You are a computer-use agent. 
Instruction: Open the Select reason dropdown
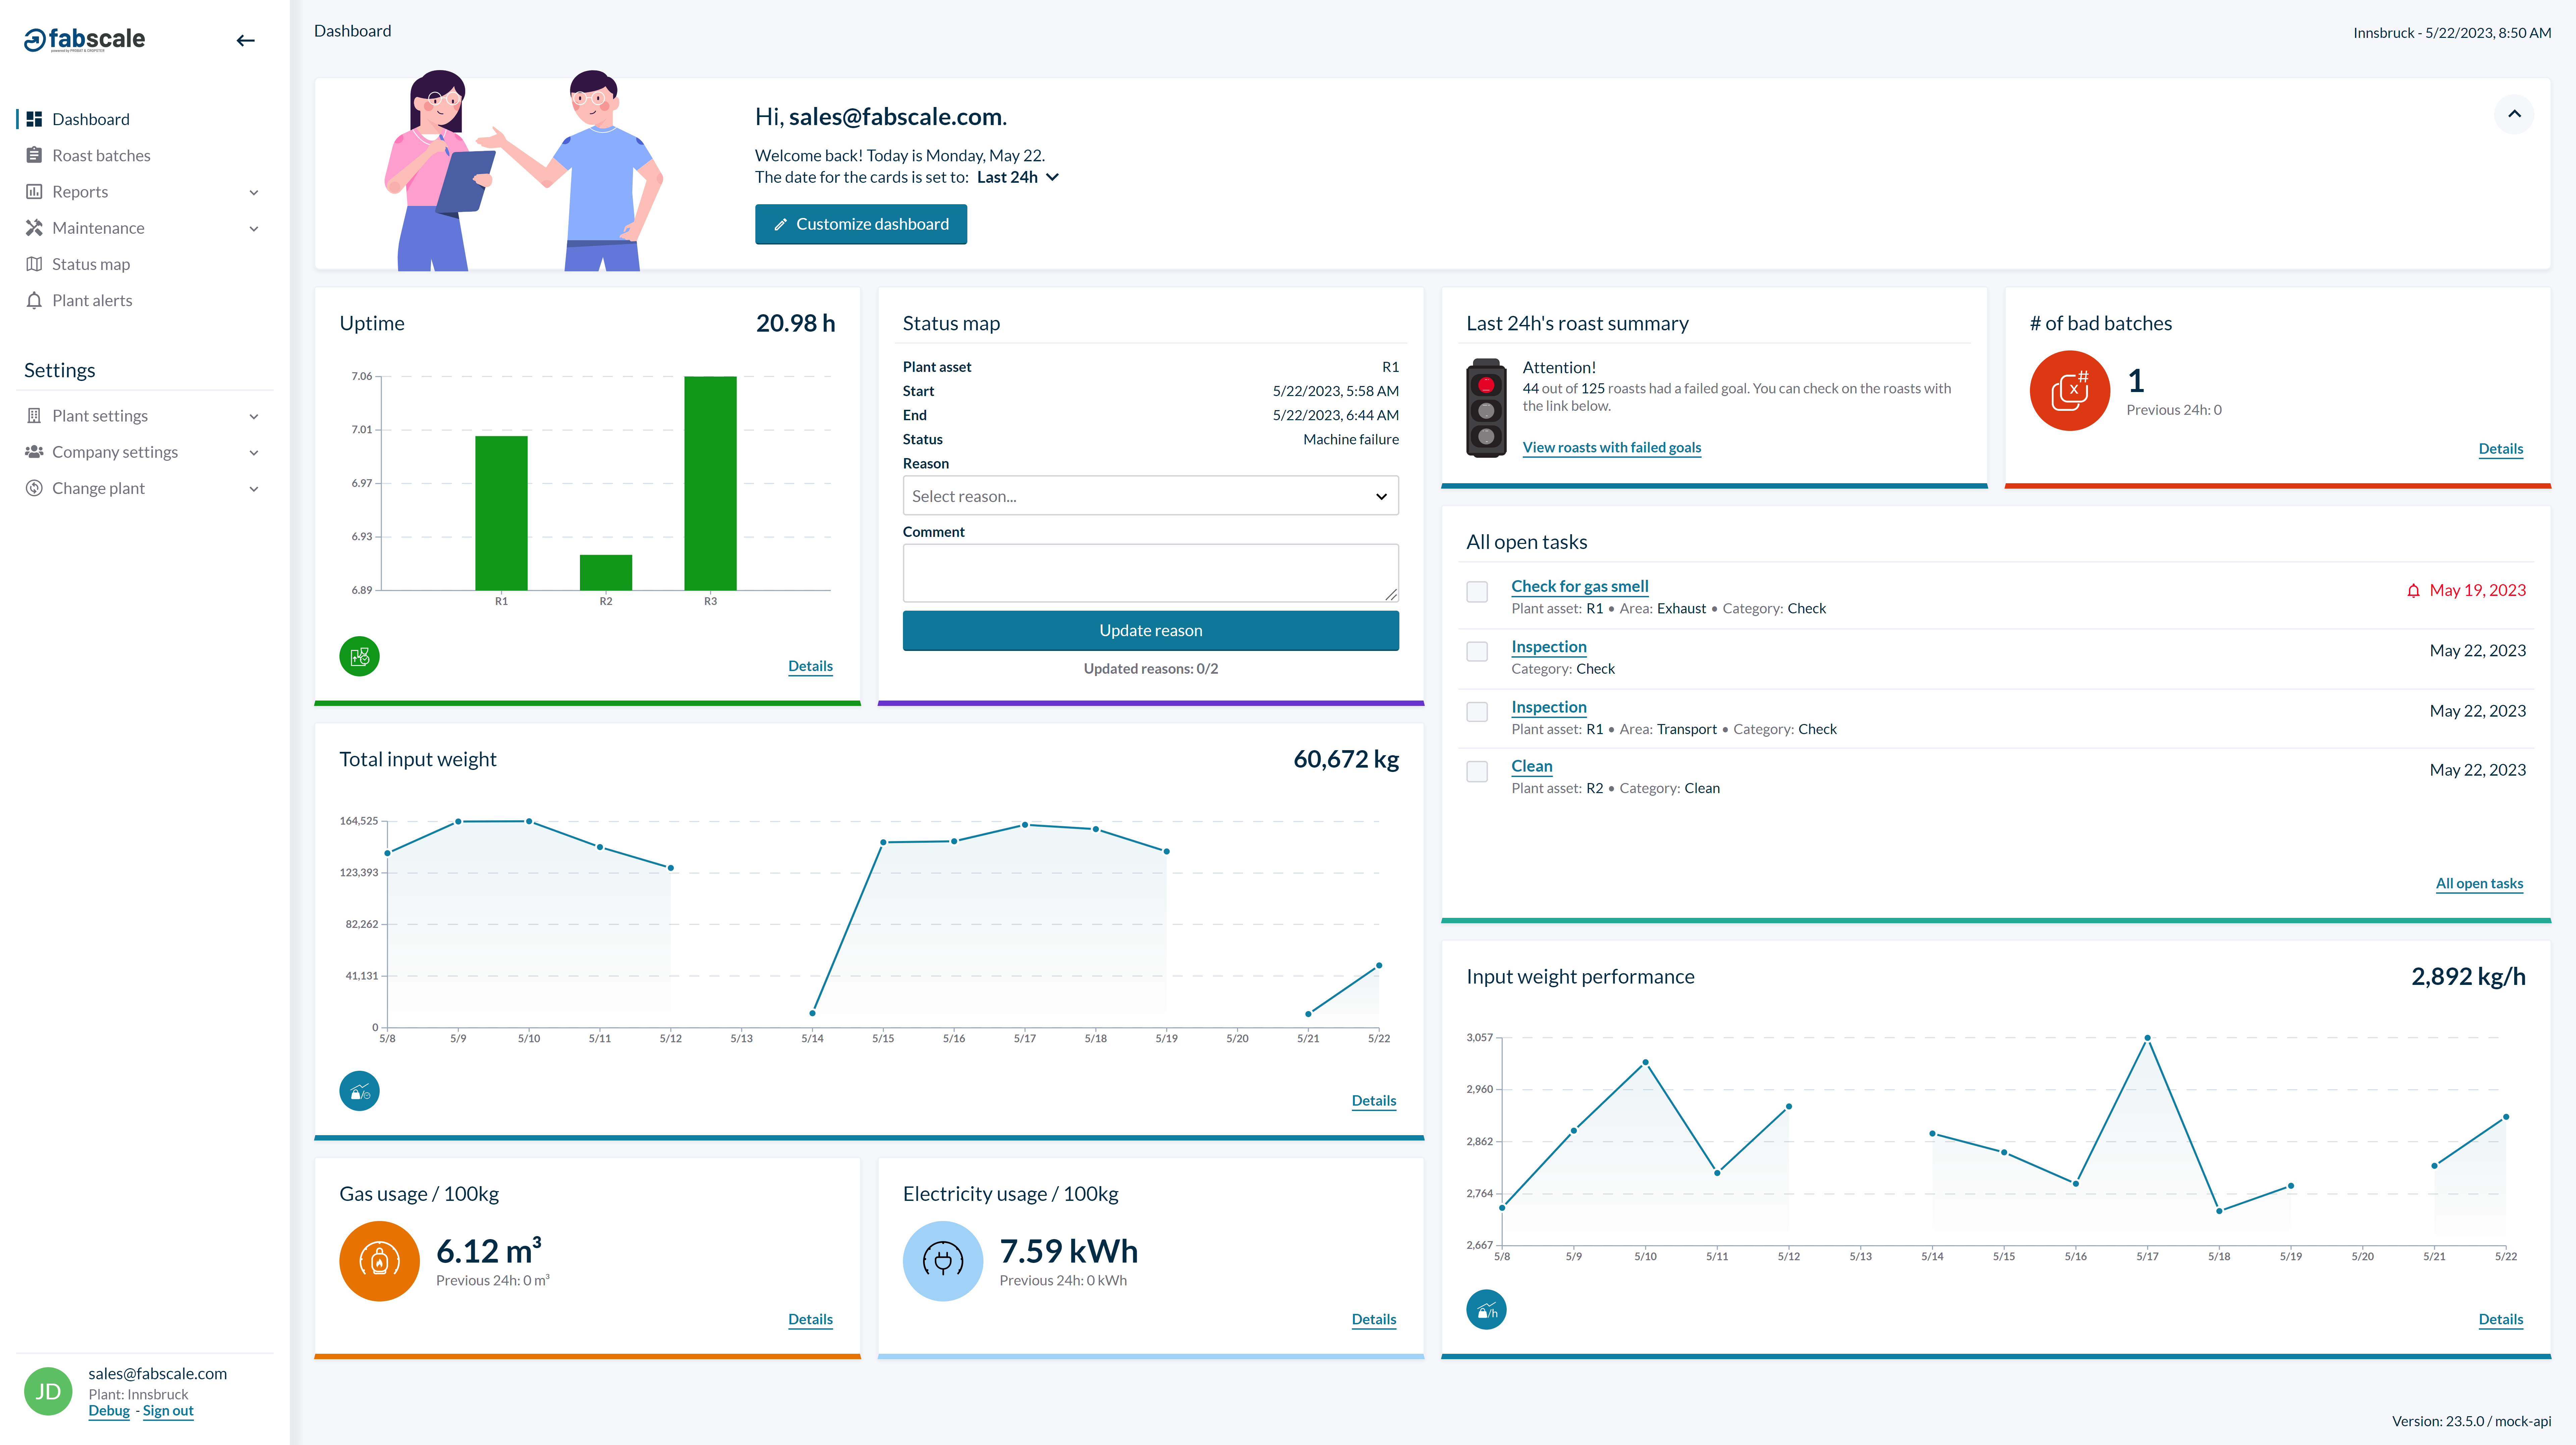pyautogui.click(x=1150, y=496)
